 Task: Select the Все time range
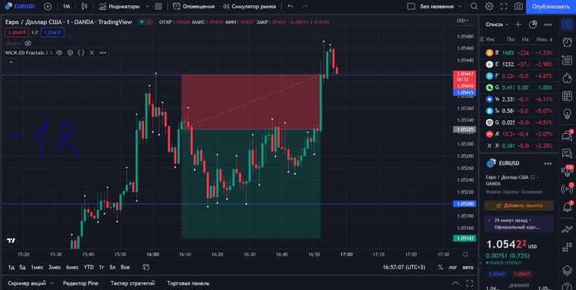[x=125, y=267]
